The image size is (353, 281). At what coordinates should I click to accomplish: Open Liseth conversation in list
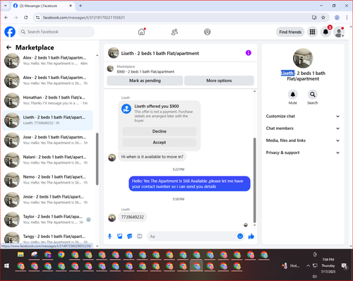(x=48, y=120)
